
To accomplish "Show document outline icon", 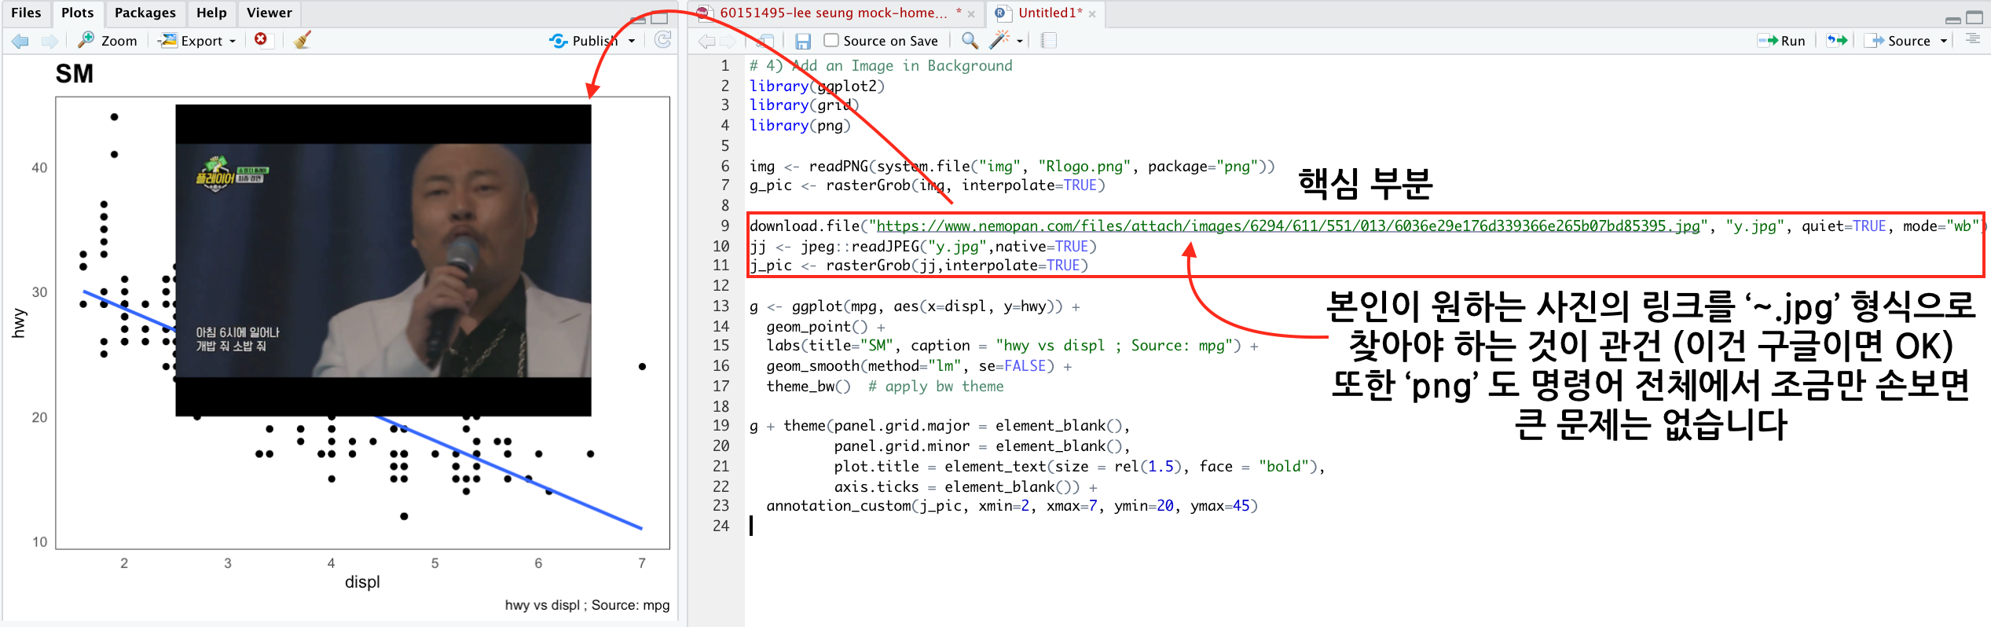I will point(1972,39).
